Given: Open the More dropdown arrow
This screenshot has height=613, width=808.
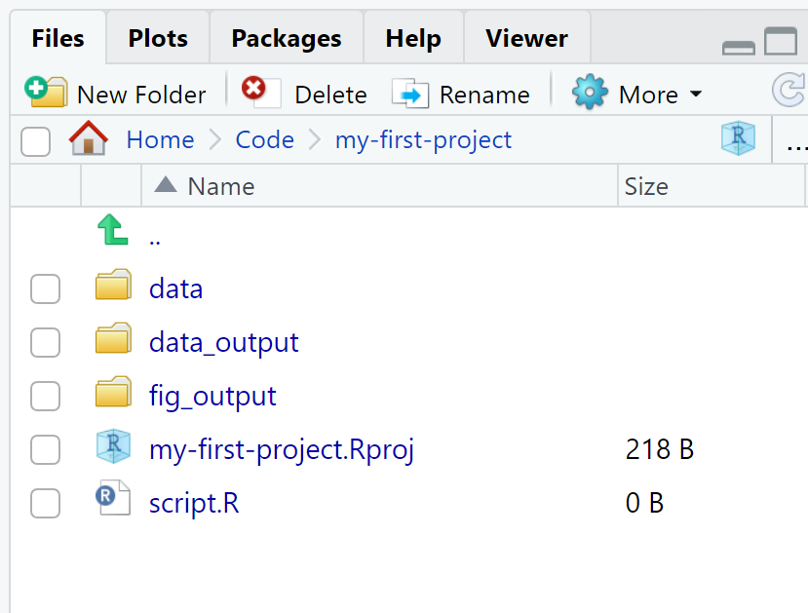Looking at the screenshot, I should point(696,94).
